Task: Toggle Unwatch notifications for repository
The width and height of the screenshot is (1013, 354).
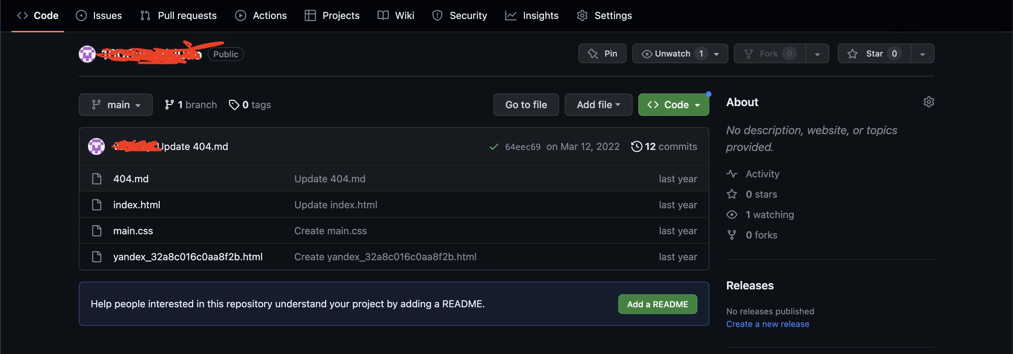Action: point(672,54)
